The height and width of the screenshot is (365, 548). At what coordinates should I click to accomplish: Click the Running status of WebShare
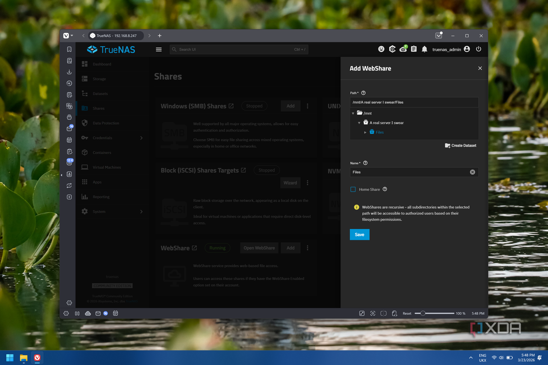(217, 248)
